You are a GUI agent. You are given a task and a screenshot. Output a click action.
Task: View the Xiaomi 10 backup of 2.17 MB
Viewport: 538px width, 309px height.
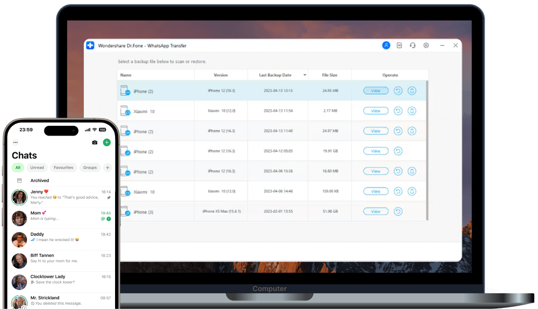(376, 111)
